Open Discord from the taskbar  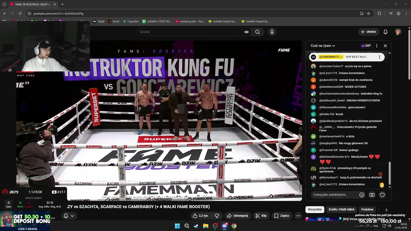tap(224, 226)
